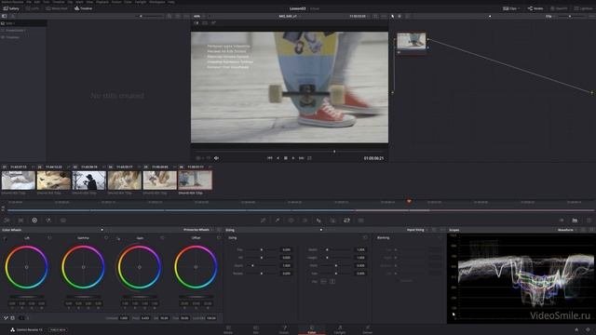Reset the Lift color wheel

coord(49,238)
